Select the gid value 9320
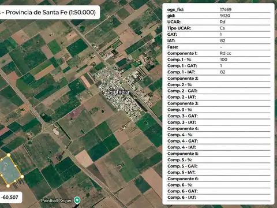Screen dimensions: 277x208 coord(225,16)
